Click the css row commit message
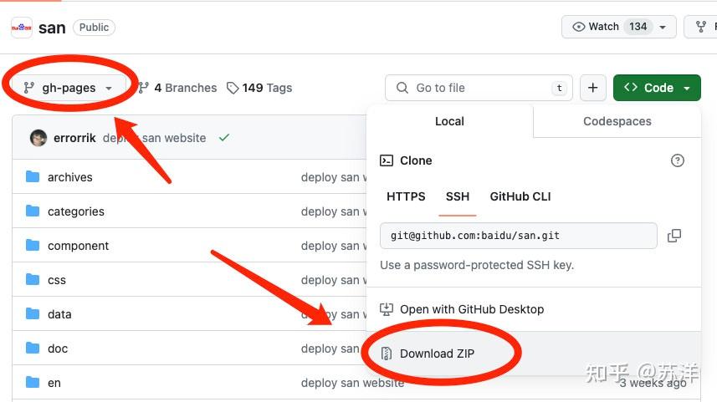Screen dimensions: 717x402 pyautogui.click(x=334, y=280)
